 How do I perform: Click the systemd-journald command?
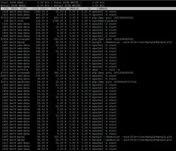[104, 21]
